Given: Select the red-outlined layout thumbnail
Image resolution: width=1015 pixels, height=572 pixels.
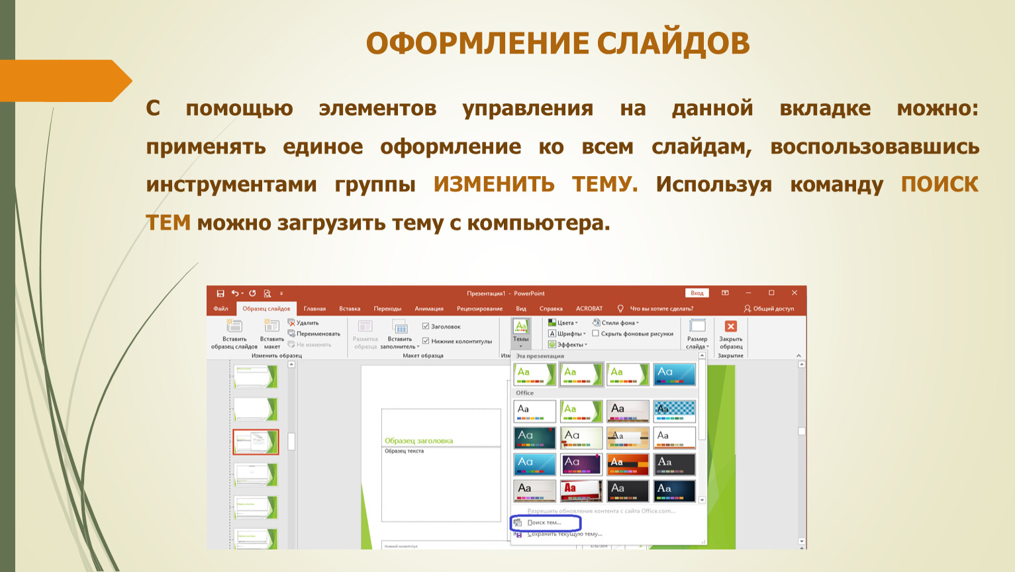Looking at the screenshot, I should 256,442.
